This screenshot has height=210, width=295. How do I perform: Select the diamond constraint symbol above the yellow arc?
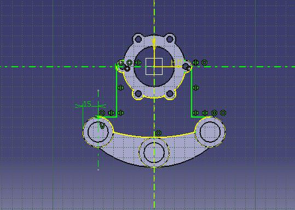(158, 133)
